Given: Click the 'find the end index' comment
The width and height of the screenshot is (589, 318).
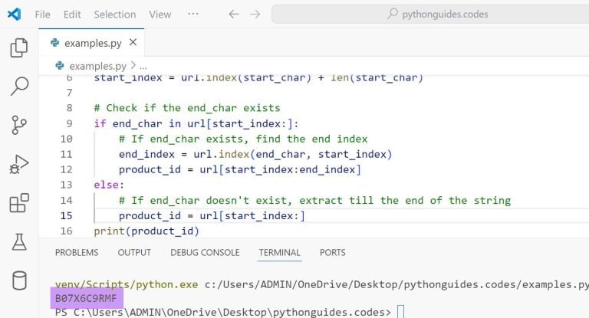Looking at the screenshot, I should (243, 139).
